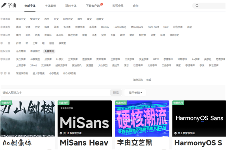The width and height of the screenshot is (226, 150).
Task: Click notification badge on 下载客户端
Action: tap(102, 4)
